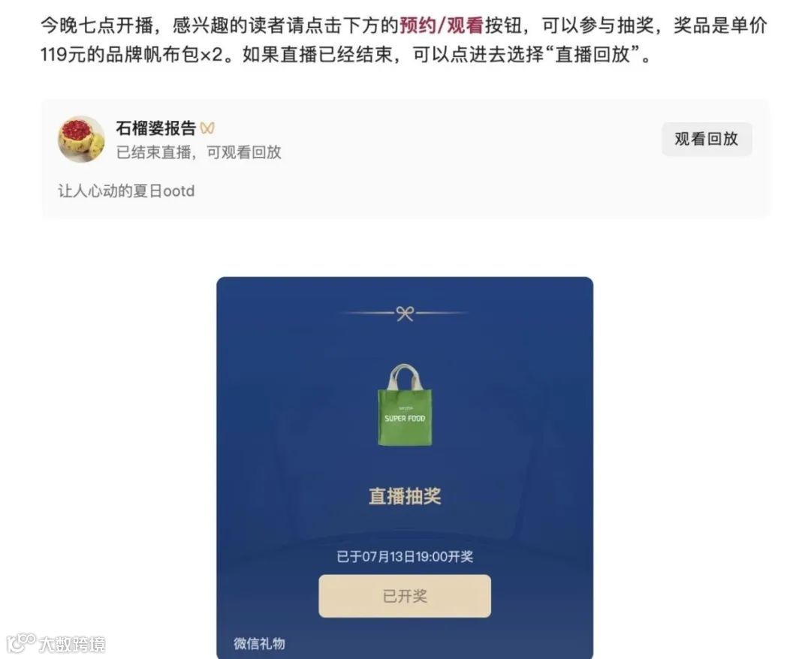Click the 今晚七点开播 opening sentence
811x659 pixels.
click(97, 26)
